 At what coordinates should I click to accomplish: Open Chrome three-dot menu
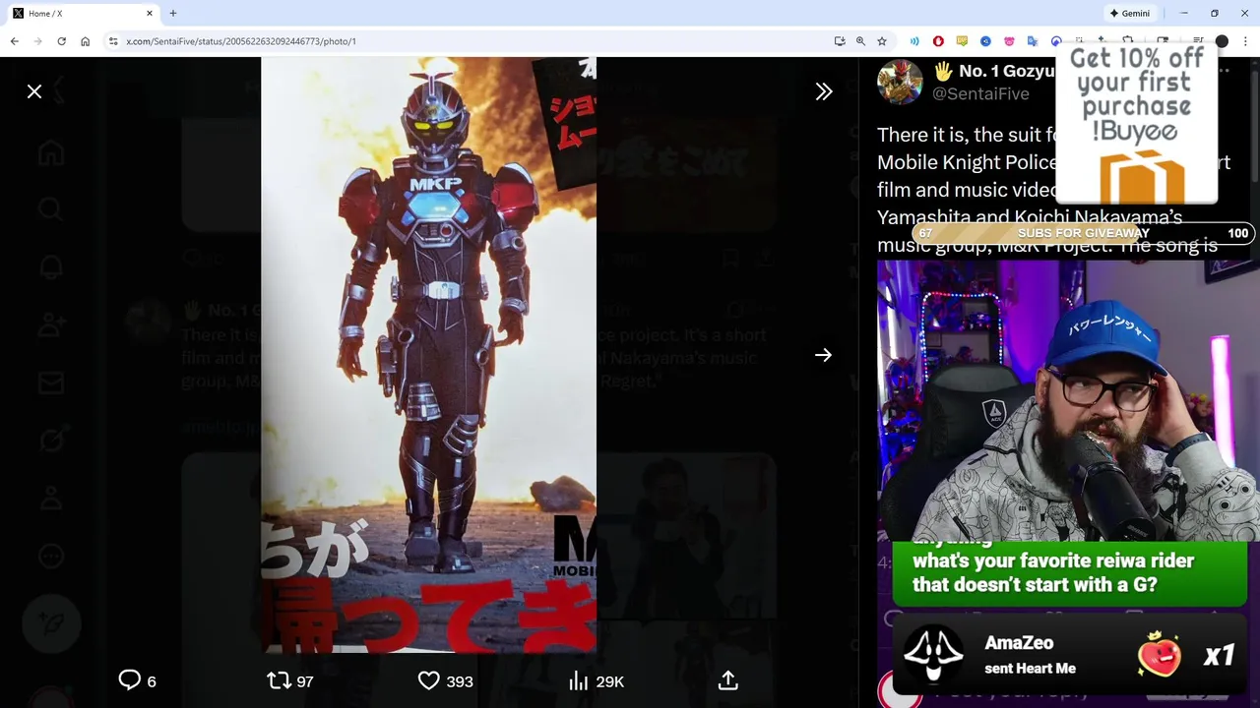coord(1246,41)
